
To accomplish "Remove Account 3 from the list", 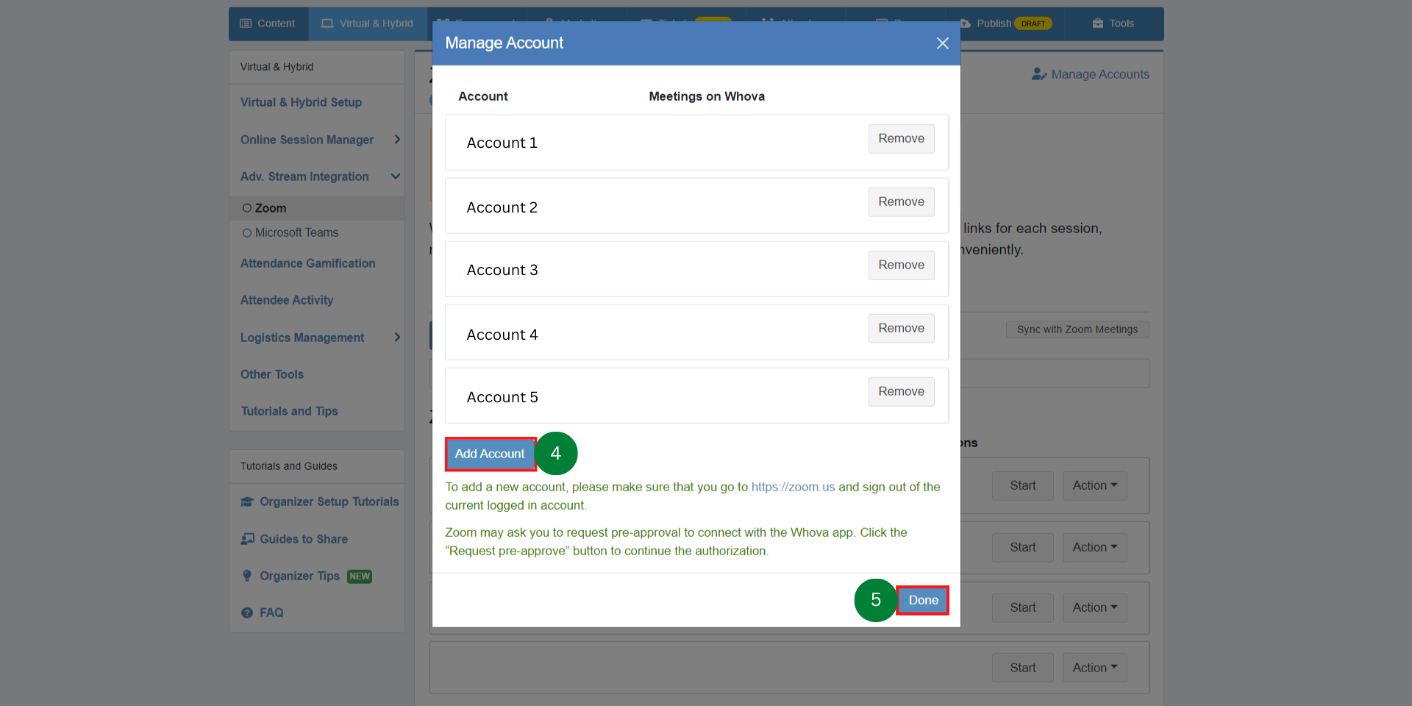I will [901, 265].
